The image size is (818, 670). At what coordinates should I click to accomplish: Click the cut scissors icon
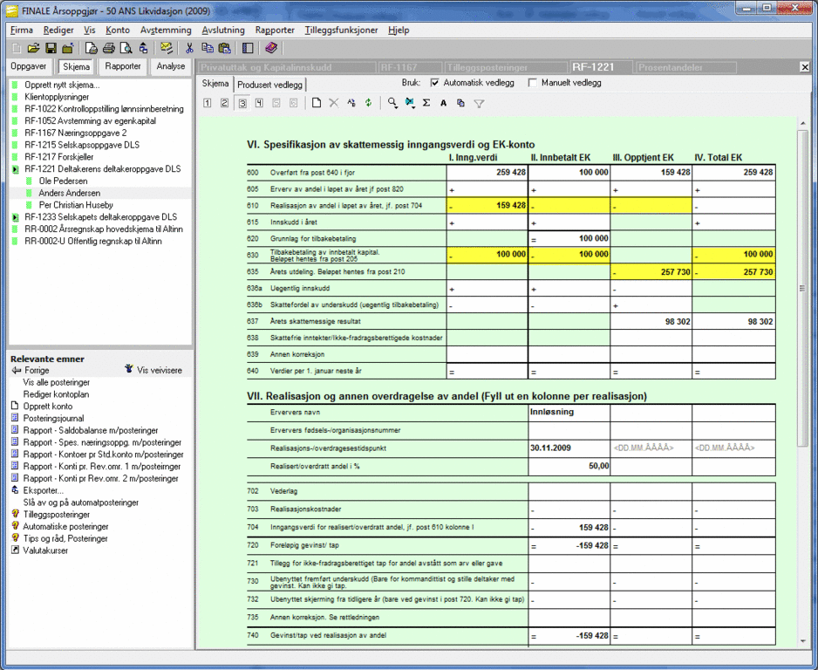189,49
